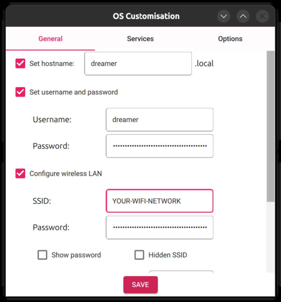The height and width of the screenshot is (302, 281).
Task: Tick the Hidden SSID checkbox
Action: [x=139, y=255]
